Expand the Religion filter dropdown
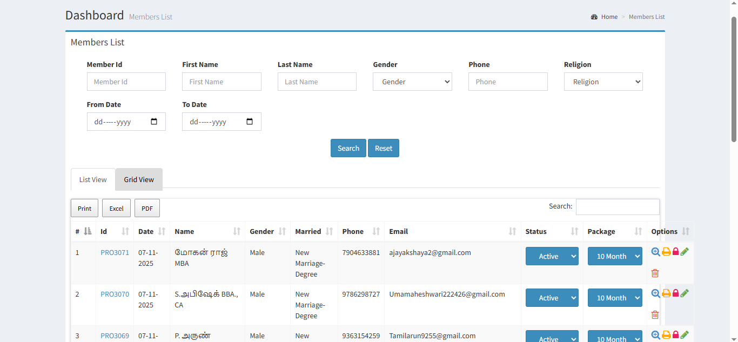 click(x=603, y=82)
